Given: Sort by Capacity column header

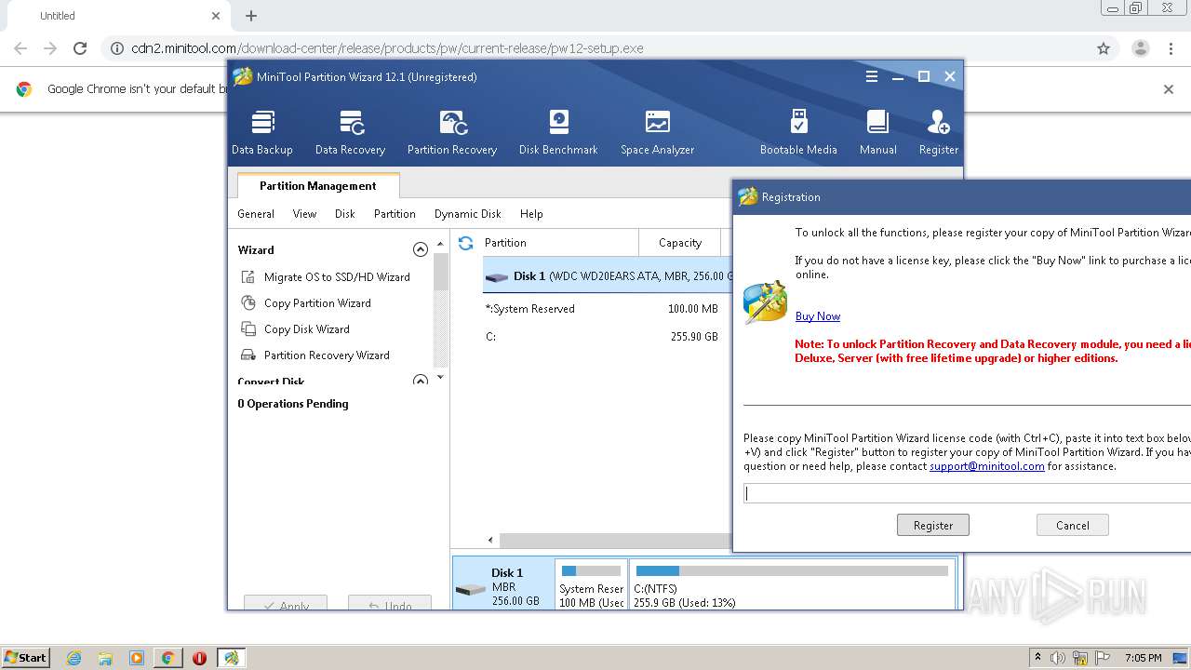Looking at the screenshot, I should coord(680,243).
